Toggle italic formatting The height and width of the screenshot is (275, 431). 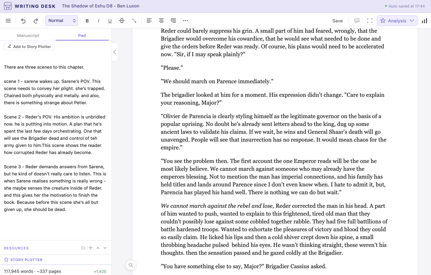[x=99, y=21]
